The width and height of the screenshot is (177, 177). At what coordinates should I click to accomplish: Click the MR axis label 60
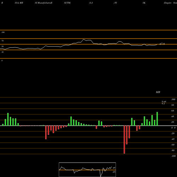click(x=172, y=111)
